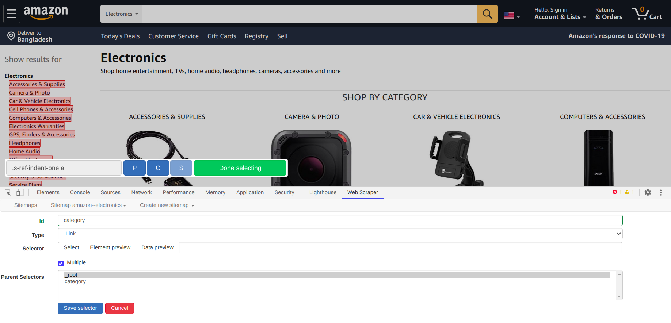Click the C child selector button

[158, 168]
